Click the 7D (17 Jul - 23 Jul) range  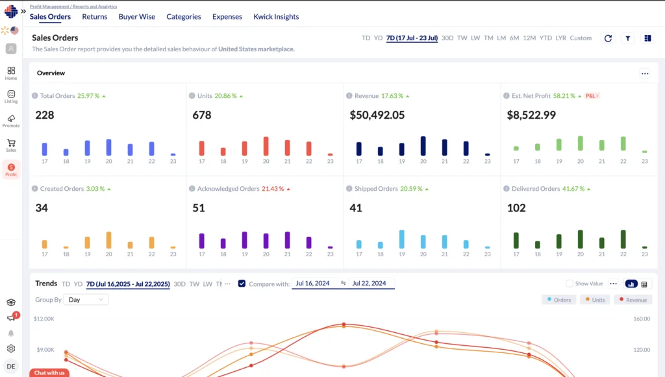[412, 38]
